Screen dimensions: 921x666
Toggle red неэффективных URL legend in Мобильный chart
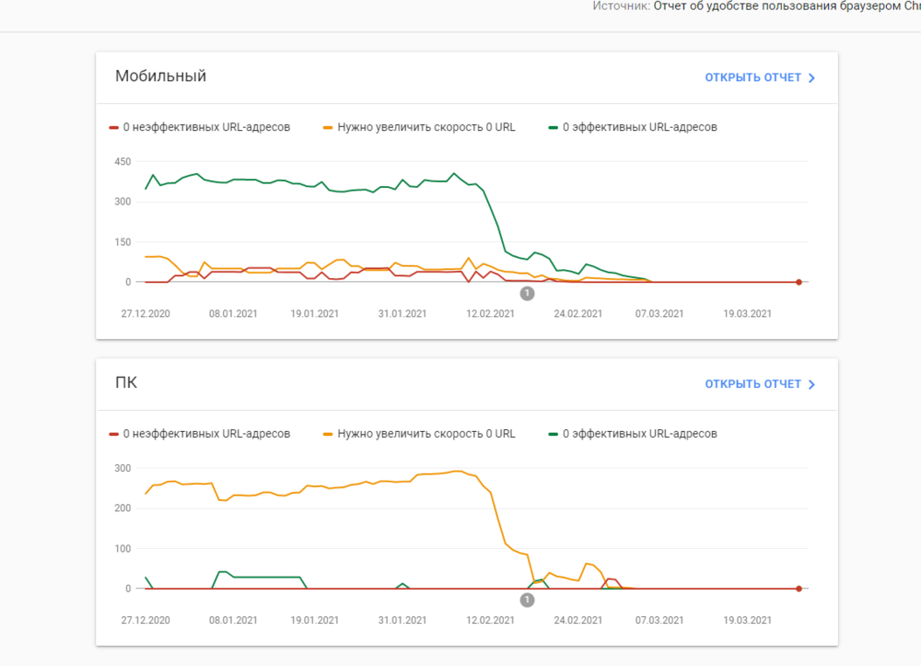200,127
